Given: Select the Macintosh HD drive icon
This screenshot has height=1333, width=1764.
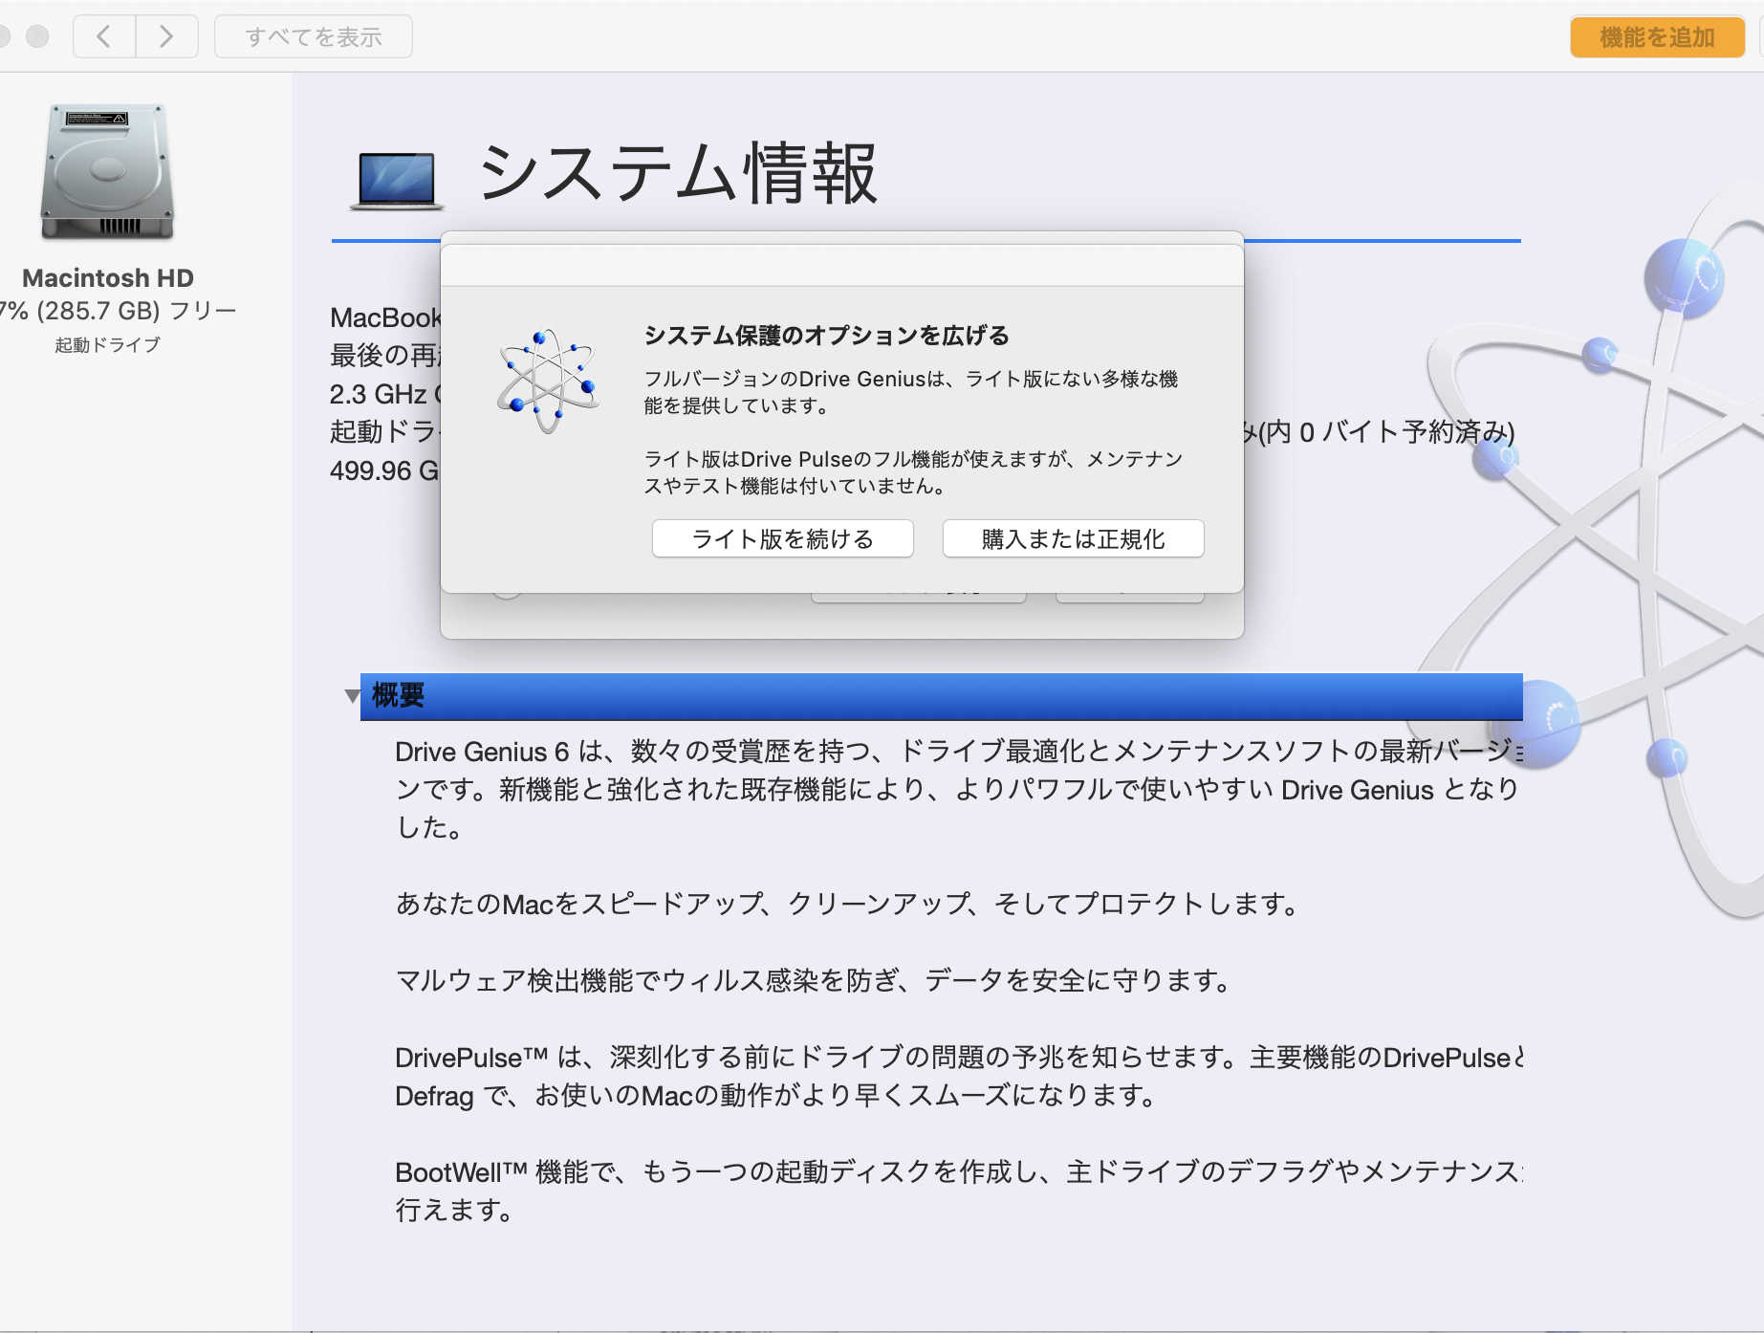Looking at the screenshot, I should coord(107,172).
